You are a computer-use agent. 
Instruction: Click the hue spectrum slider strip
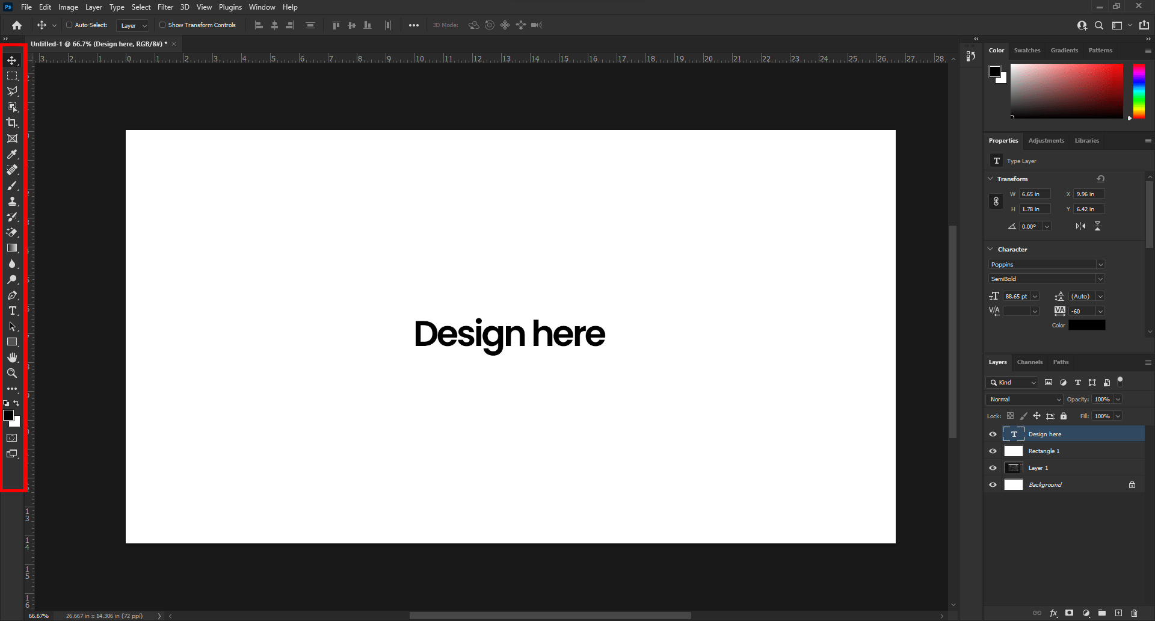1139,91
